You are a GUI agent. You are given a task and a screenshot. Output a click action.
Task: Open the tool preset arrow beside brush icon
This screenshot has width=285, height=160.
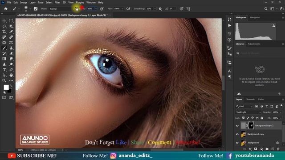click(x=19, y=9)
